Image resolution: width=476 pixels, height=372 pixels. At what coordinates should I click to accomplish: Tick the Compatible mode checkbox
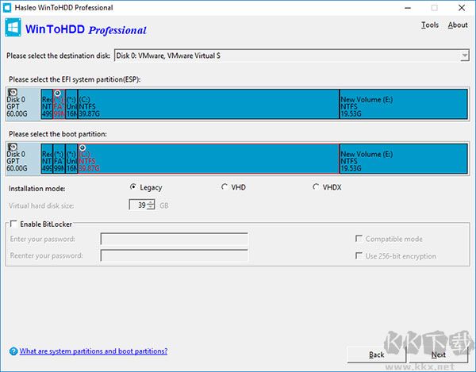click(359, 239)
